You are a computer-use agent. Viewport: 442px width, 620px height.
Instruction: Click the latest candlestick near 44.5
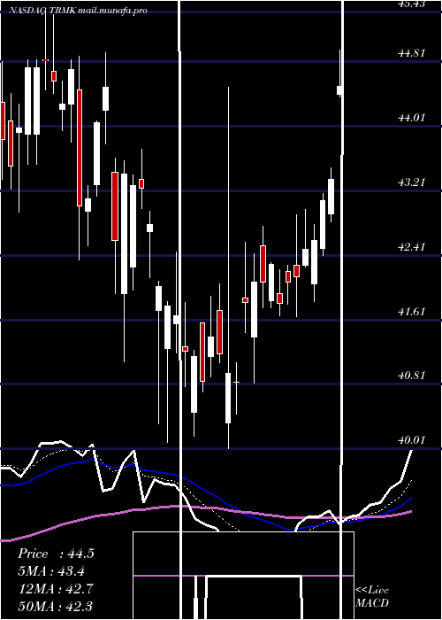pos(339,90)
